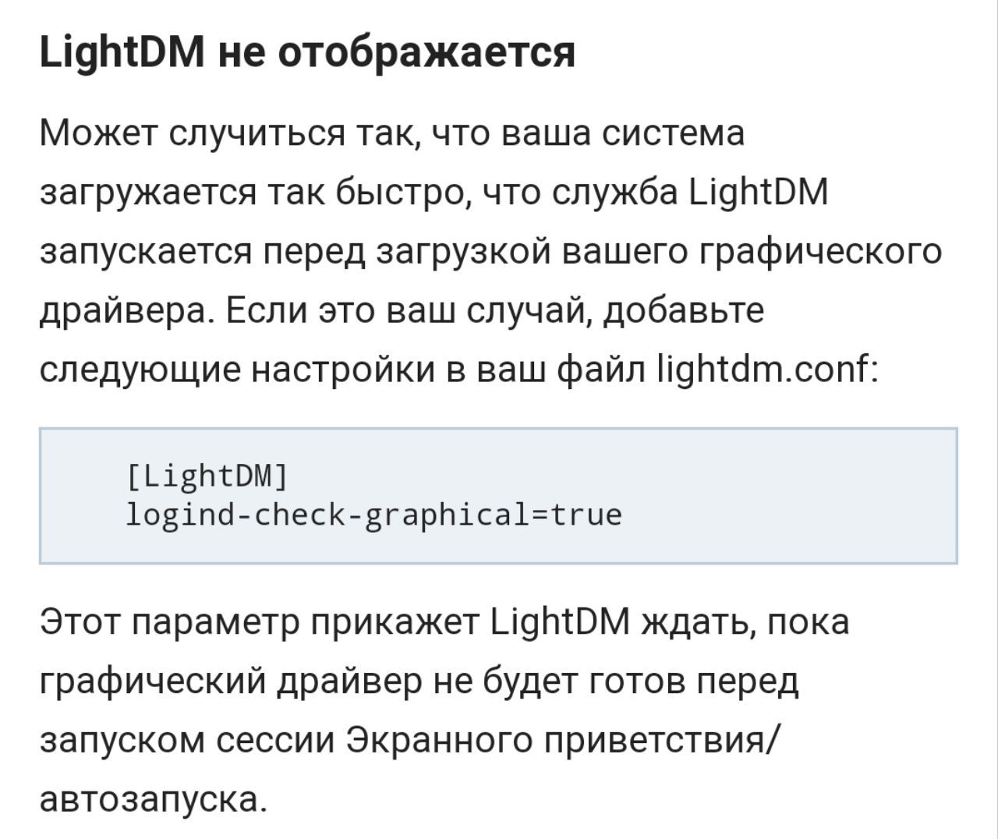The height and width of the screenshot is (839, 998).
Task: Click the word "Экранного"
Action: (439, 741)
